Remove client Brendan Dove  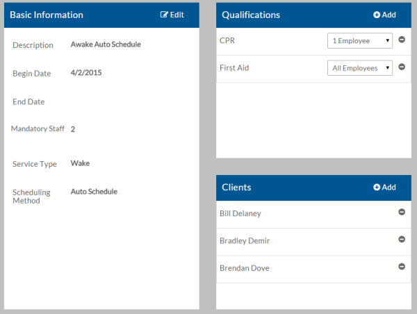tap(402, 267)
